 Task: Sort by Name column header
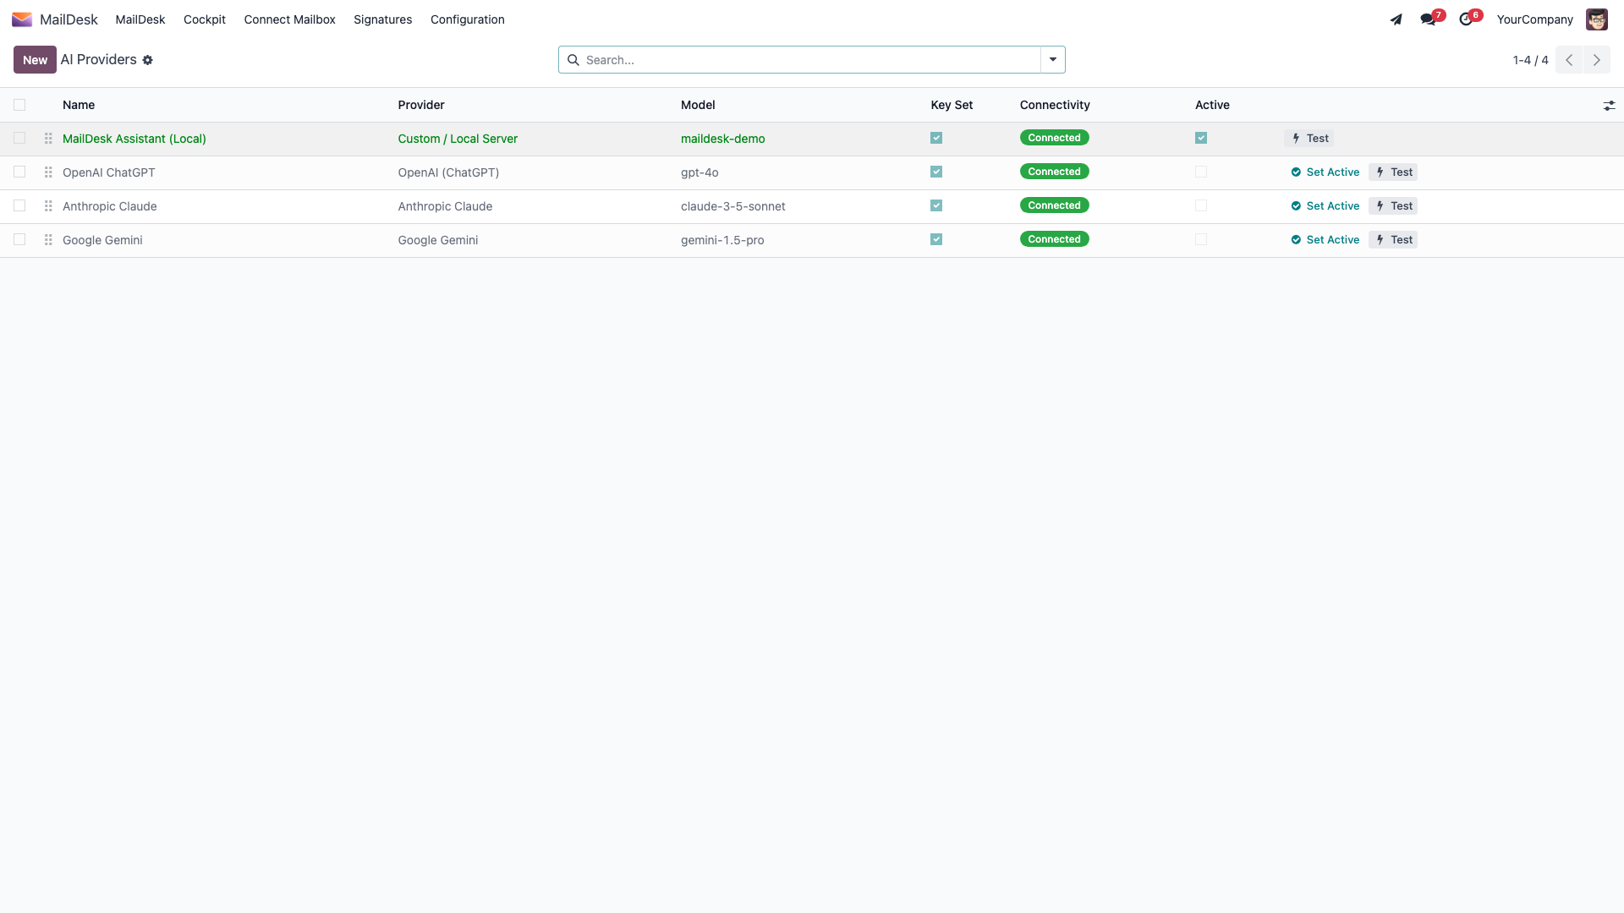point(79,105)
